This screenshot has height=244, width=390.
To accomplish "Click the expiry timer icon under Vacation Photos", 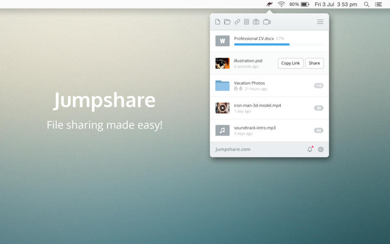I will (x=241, y=89).
